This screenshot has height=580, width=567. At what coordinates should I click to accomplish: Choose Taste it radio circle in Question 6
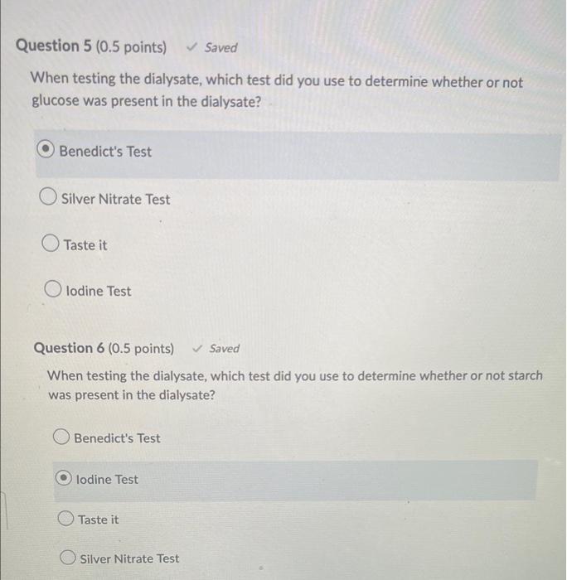click(x=65, y=518)
